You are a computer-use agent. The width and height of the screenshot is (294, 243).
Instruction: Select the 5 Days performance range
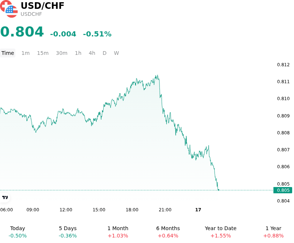pyautogui.click(x=68, y=232)
